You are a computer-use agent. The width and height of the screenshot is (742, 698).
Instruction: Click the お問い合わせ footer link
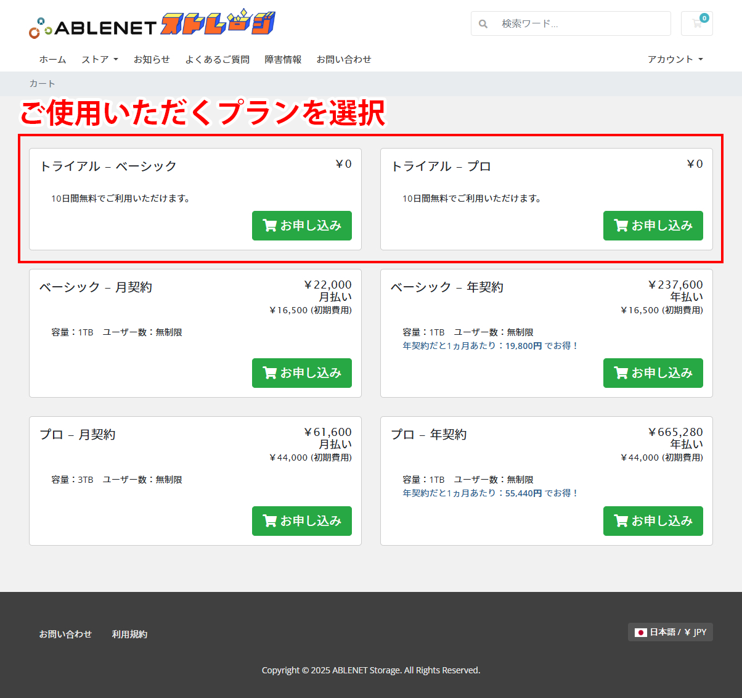65,634
